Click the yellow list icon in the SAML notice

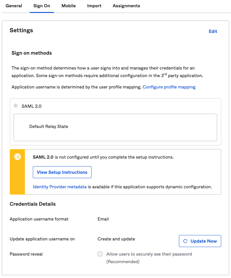(18, 157)
